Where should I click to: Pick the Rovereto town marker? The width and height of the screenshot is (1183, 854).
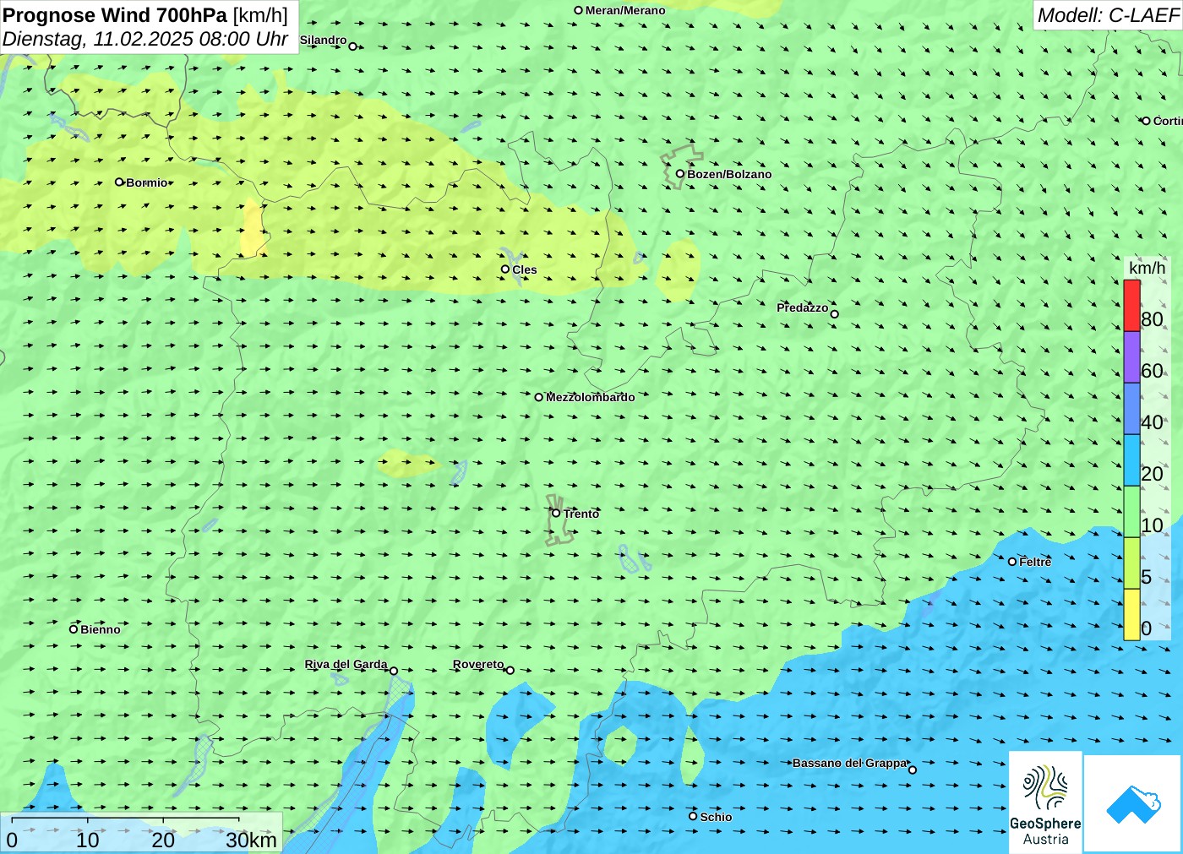[x=510, y=671]
